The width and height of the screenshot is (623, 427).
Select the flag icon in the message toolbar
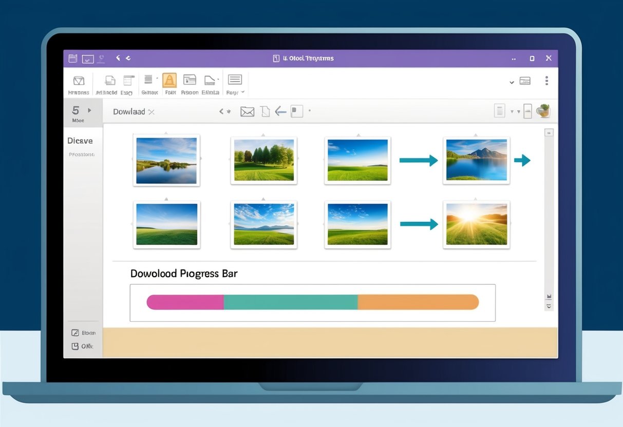click(x=296, y=111)
